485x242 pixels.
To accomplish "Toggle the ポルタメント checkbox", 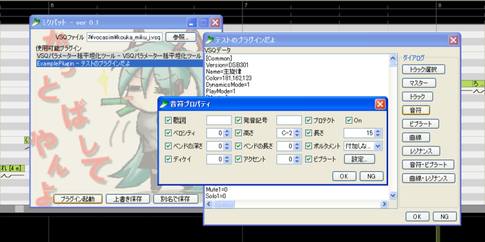I will pos(309,146).
